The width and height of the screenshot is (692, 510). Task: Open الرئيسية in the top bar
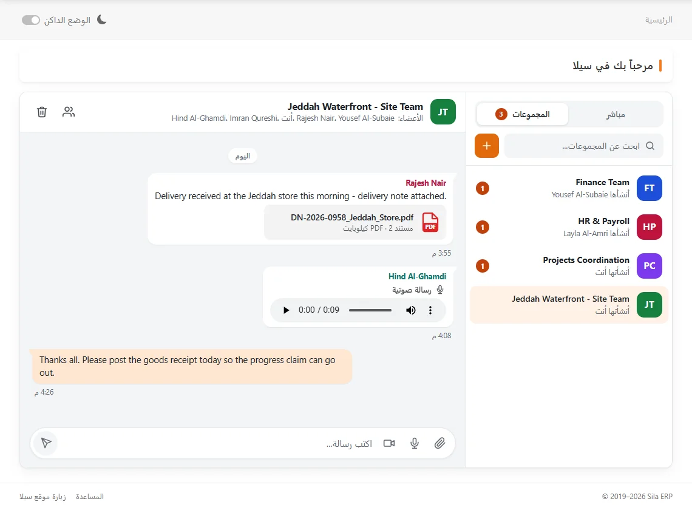point(659,20)
